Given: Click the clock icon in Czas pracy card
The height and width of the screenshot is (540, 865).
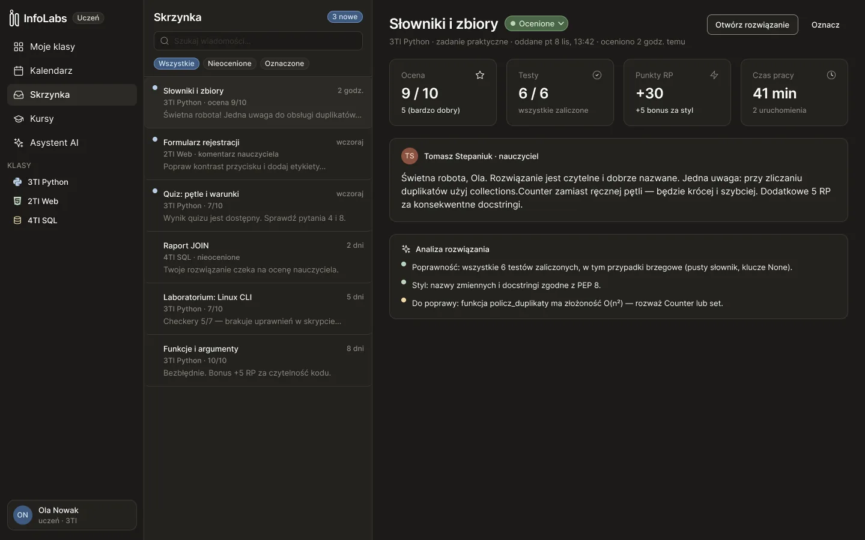Looking at the screenshot, I should [831, 75].
